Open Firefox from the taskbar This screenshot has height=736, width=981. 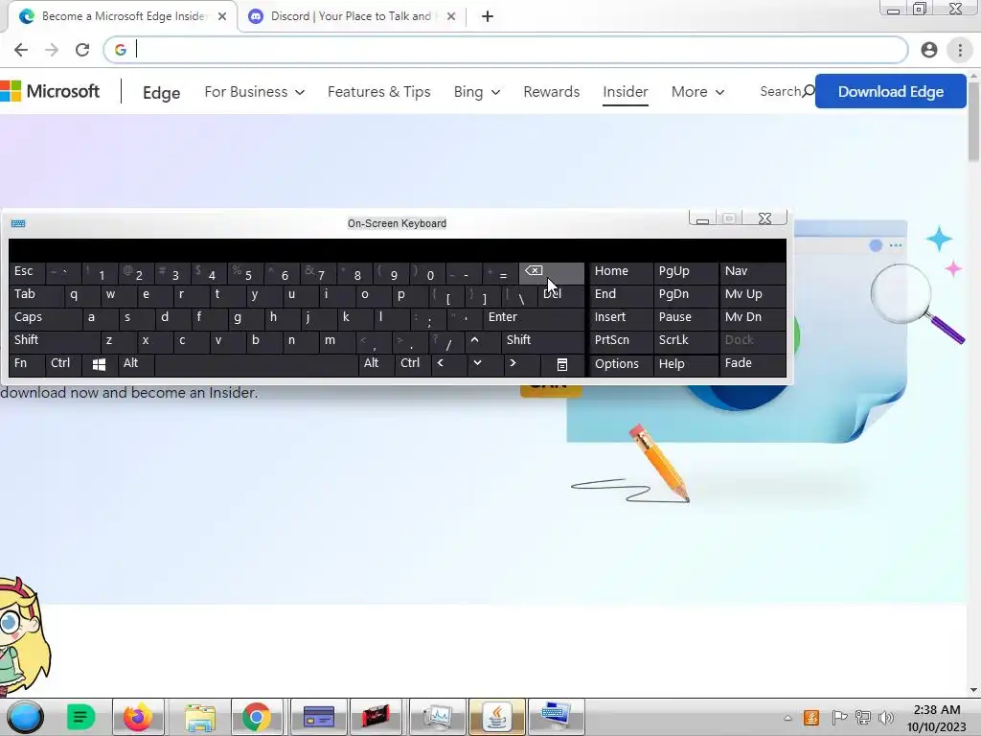(x=138, y=717)
